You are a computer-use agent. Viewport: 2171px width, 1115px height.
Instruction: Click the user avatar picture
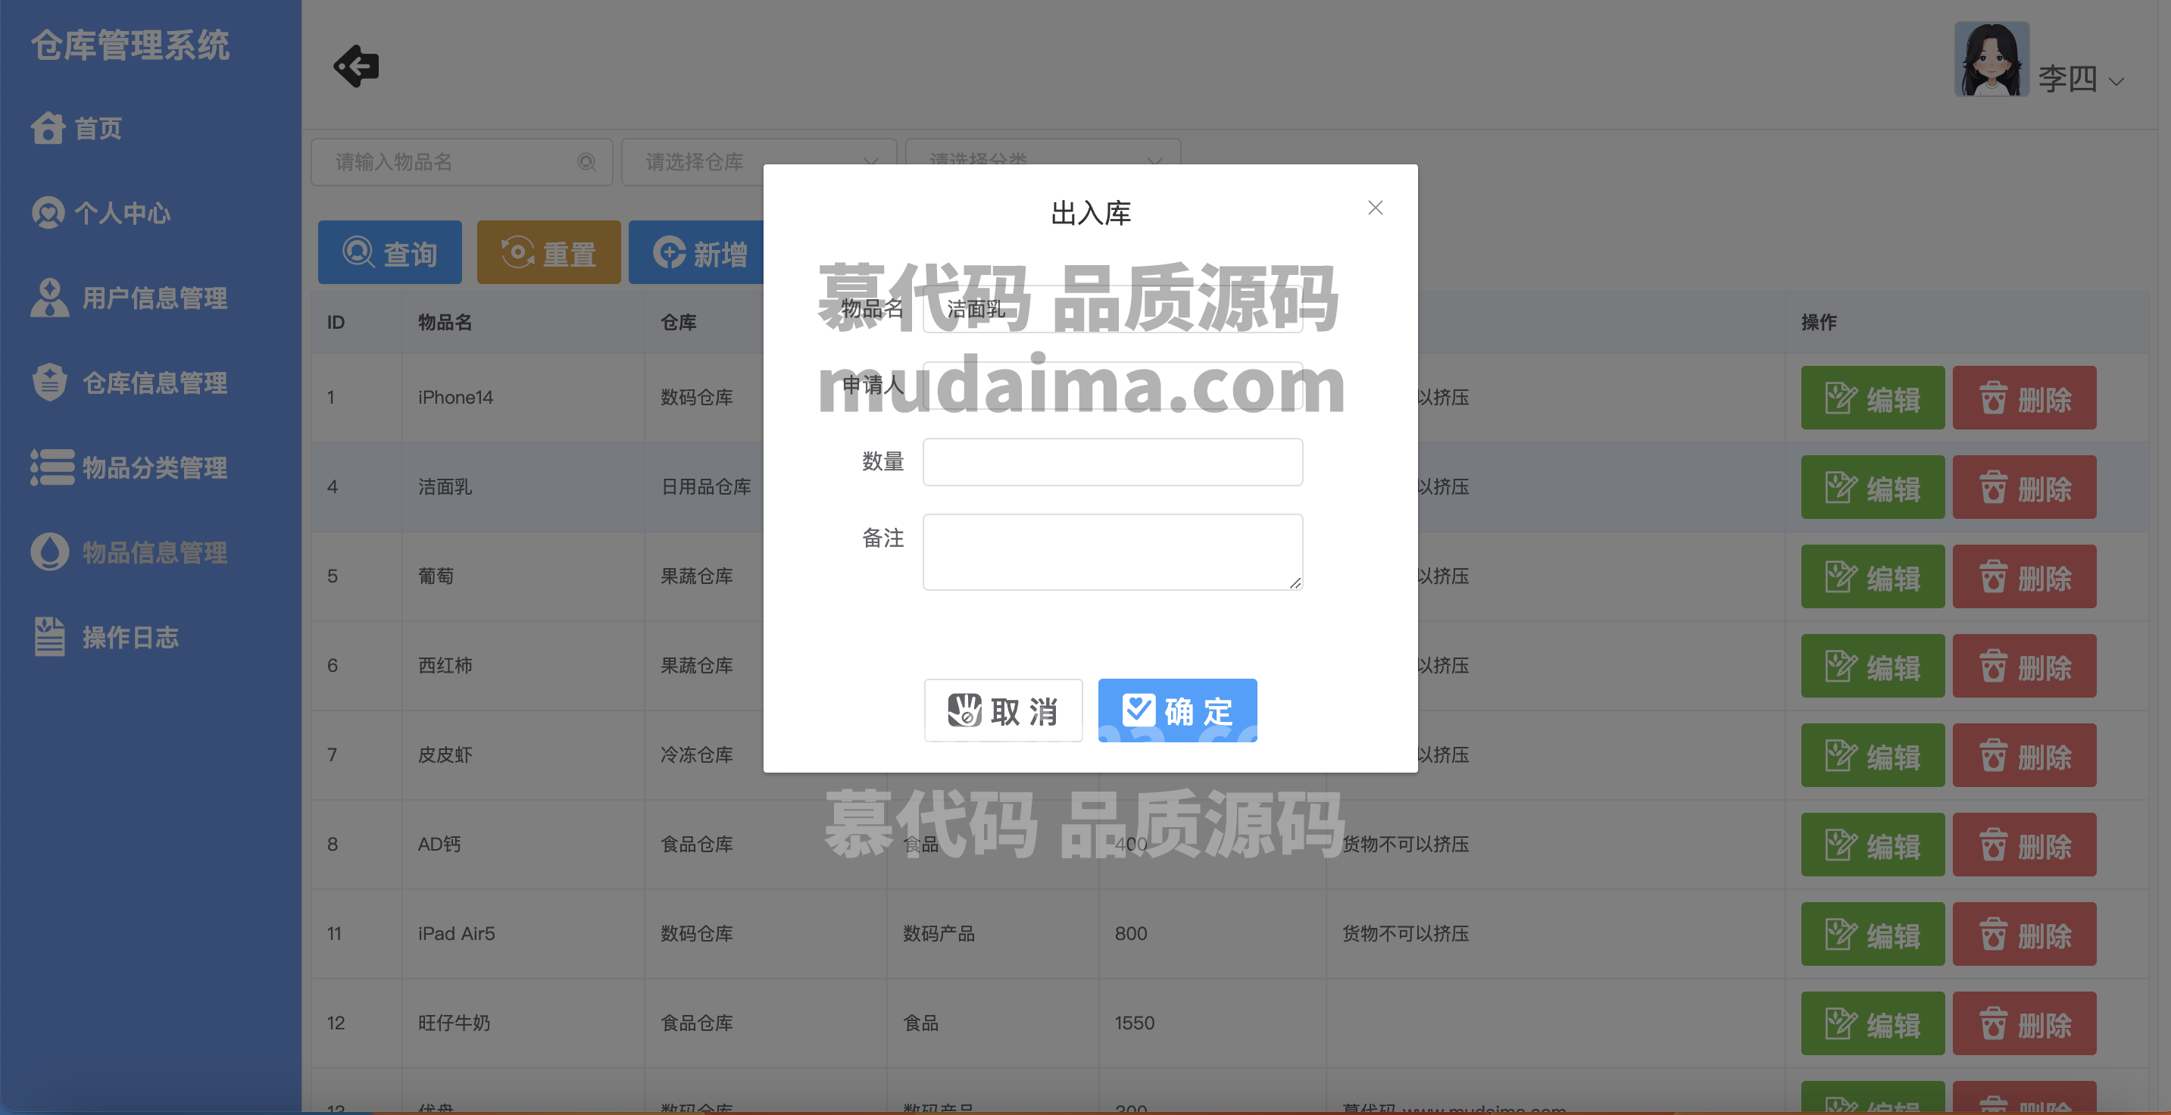point(1991,59)
